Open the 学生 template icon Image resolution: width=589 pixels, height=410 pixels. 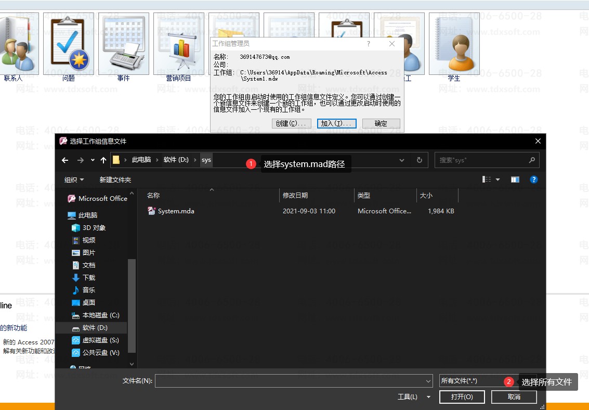[x=454, y=44]
